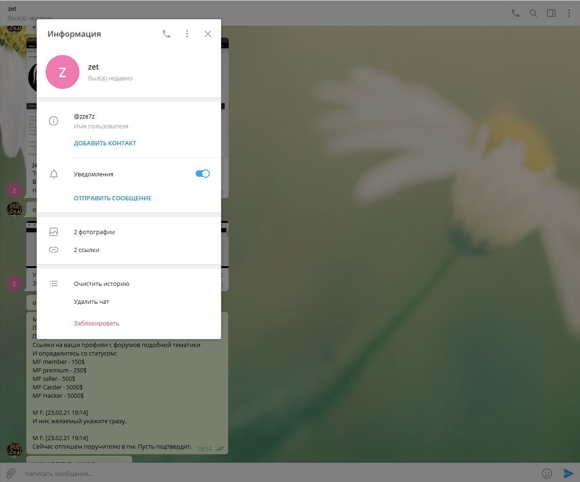Click the link icon beside 2 ссылки
The height and width of the screenshot is (482, 580).
click(54, 250)
